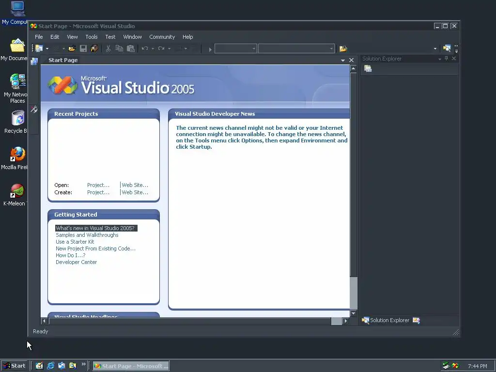The width and height of the screenshot is (496, 372).
Task: Click the Save All toolbar icon
Action: [x=94, y=48]
